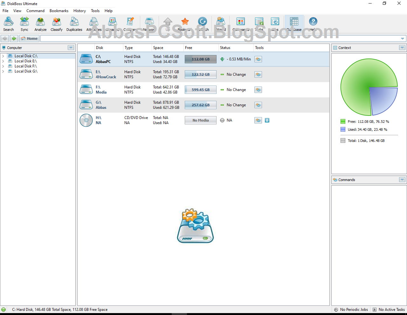Open the Commands panel dropdown
Screen dimensions: 407x315
[x=402, y=180]
